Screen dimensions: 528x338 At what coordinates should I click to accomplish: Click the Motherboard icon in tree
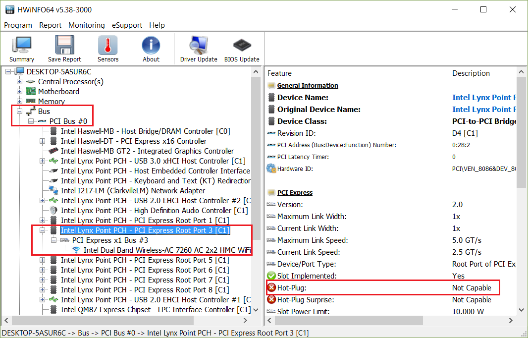[x=31, y=91]
